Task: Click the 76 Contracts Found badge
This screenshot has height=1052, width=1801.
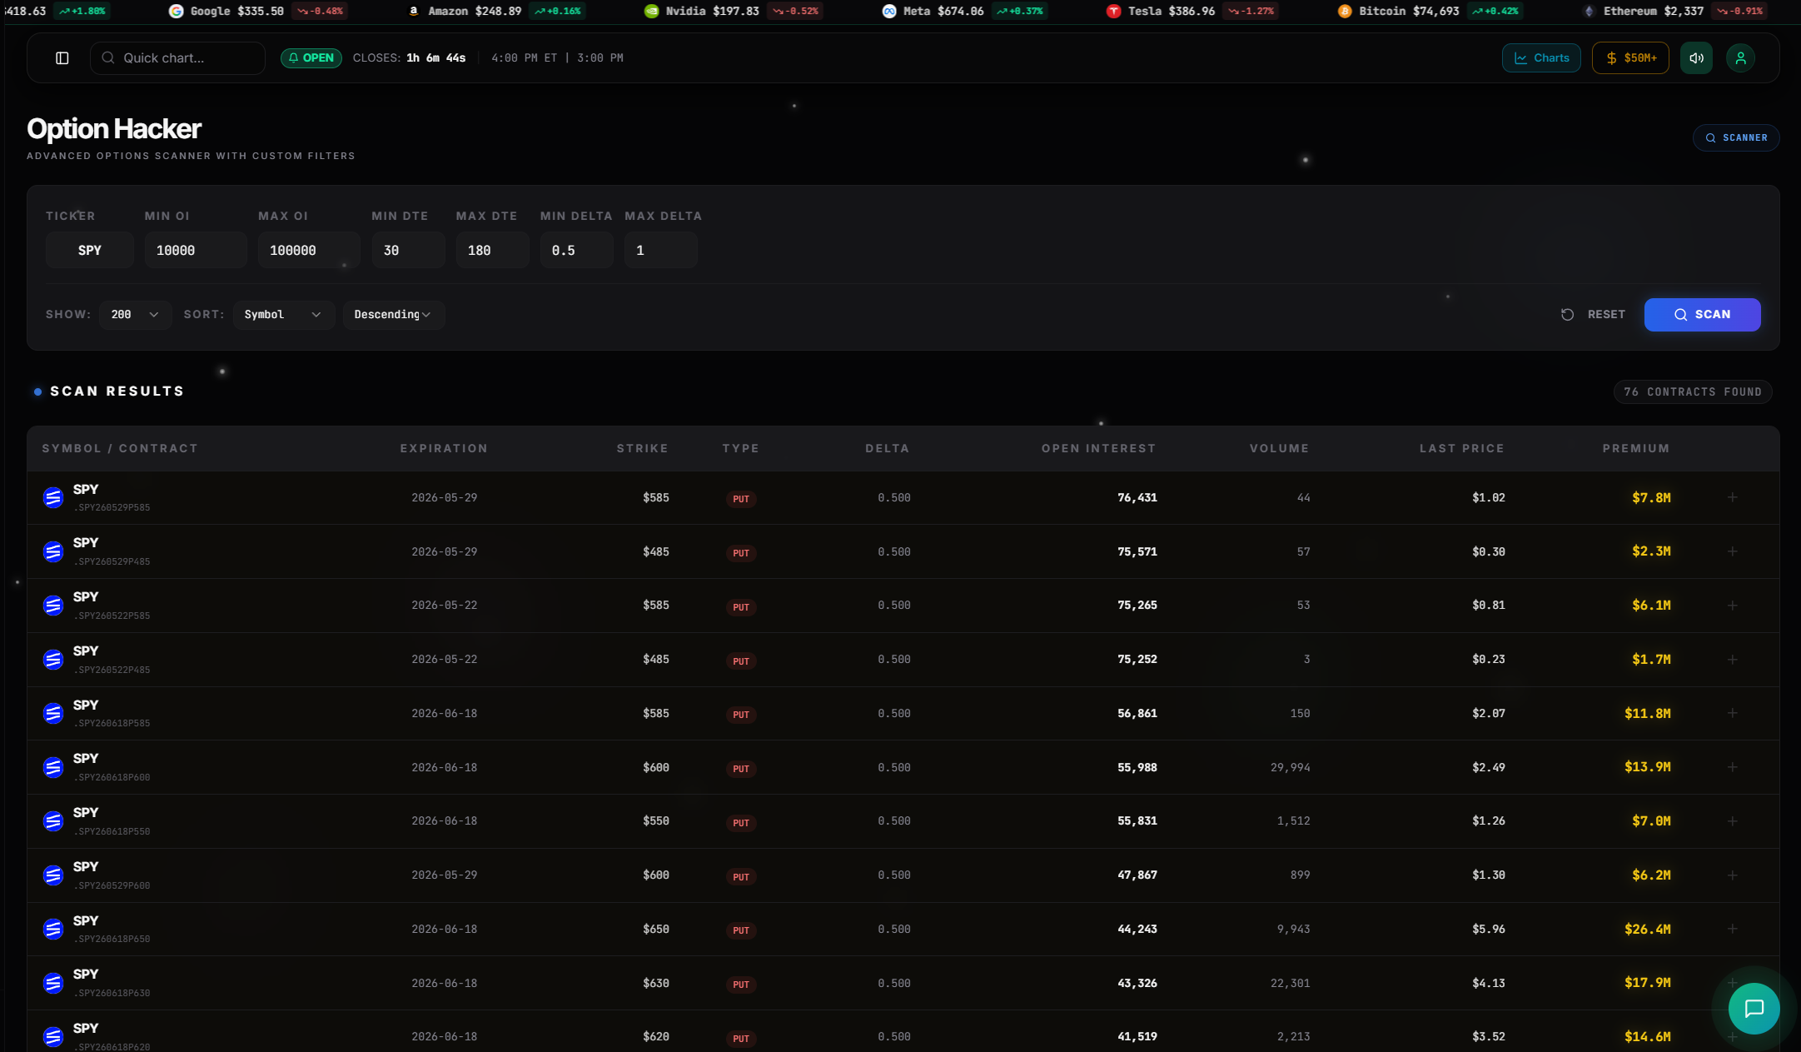Action: point(1693,392)
